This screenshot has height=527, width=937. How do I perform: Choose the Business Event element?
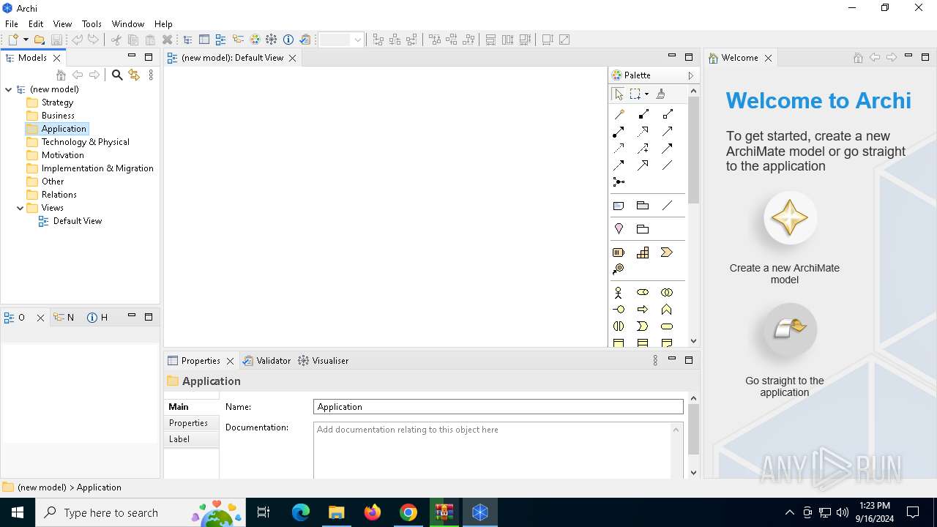pyautogui.click(x=643, y=326)
